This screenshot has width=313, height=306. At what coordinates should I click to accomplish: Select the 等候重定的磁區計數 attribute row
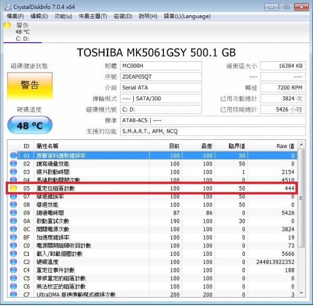coord(152,278)
